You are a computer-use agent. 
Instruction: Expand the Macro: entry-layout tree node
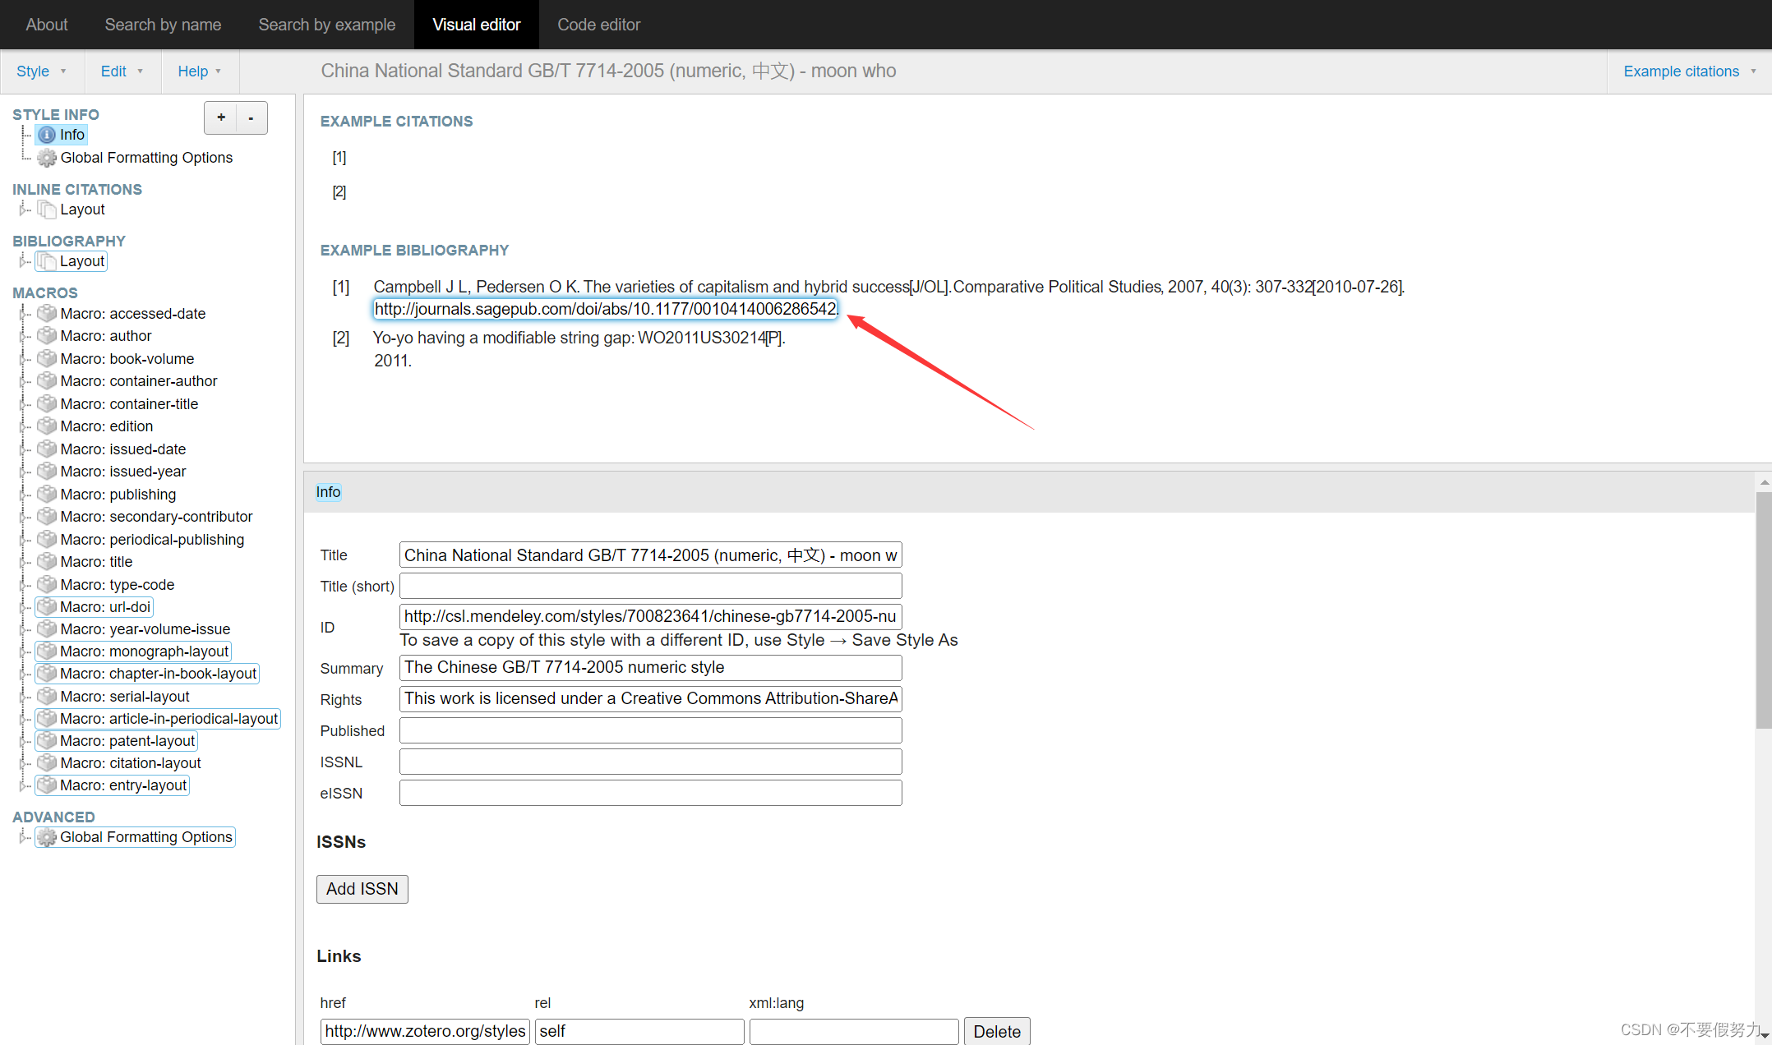[22, 785]
